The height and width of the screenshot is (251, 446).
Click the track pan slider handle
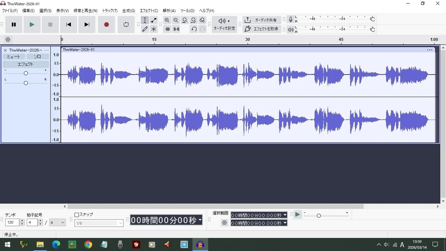(x=26, y=83)
